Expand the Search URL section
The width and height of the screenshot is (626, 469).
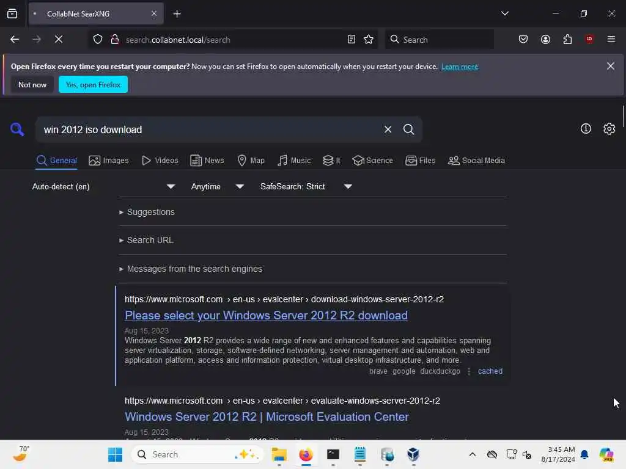point(146,240)
